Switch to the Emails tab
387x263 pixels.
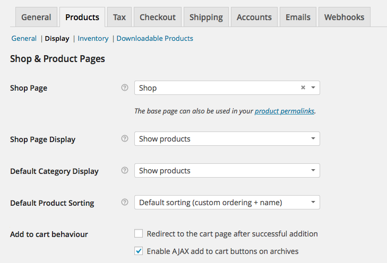click(x=298, y=17)
